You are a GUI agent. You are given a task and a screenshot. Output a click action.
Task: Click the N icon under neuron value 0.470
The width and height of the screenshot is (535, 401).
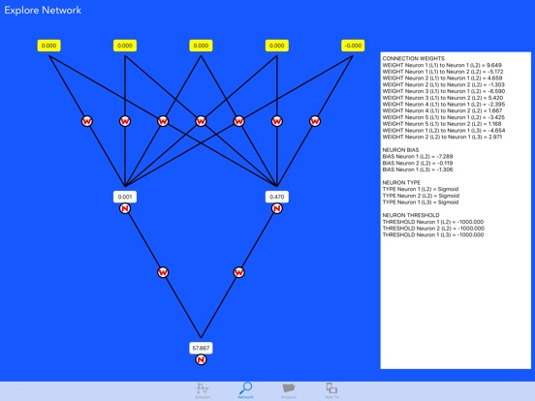pos(277,208)
